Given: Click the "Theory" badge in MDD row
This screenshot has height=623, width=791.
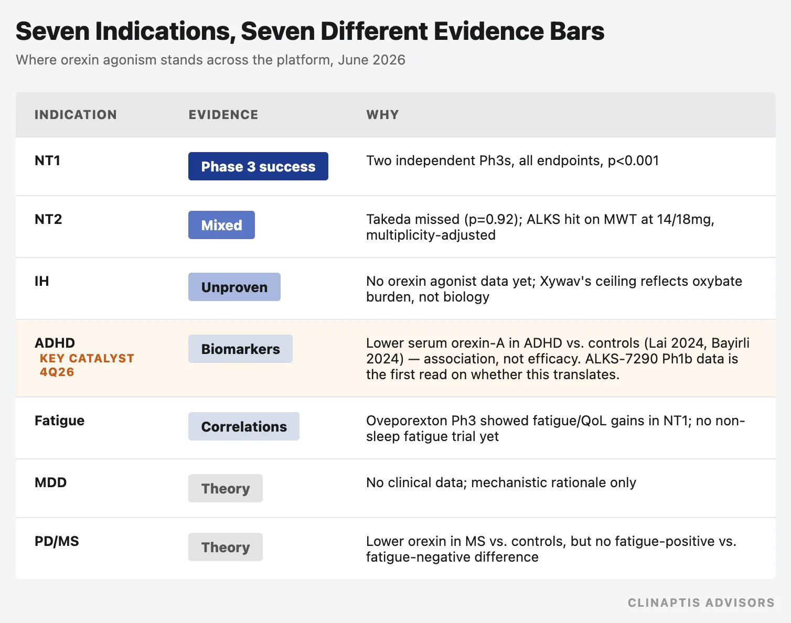Looking at the screenshot, I should (x=226, y=488).
